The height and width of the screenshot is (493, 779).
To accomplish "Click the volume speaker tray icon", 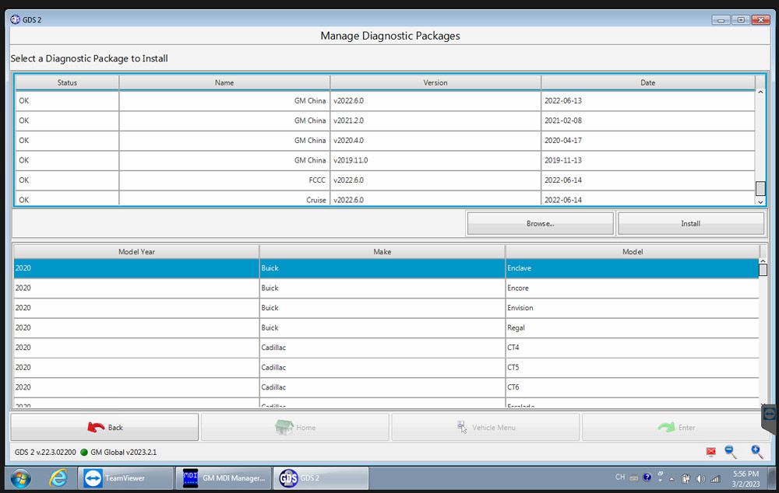I will (x=700, y=478).
